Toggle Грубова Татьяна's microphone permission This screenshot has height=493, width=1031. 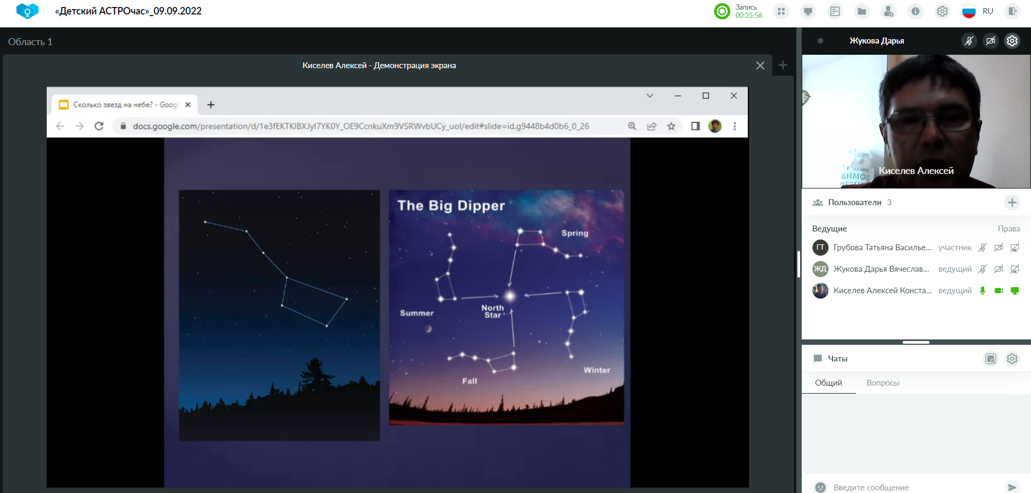click(x=983, y=248)
